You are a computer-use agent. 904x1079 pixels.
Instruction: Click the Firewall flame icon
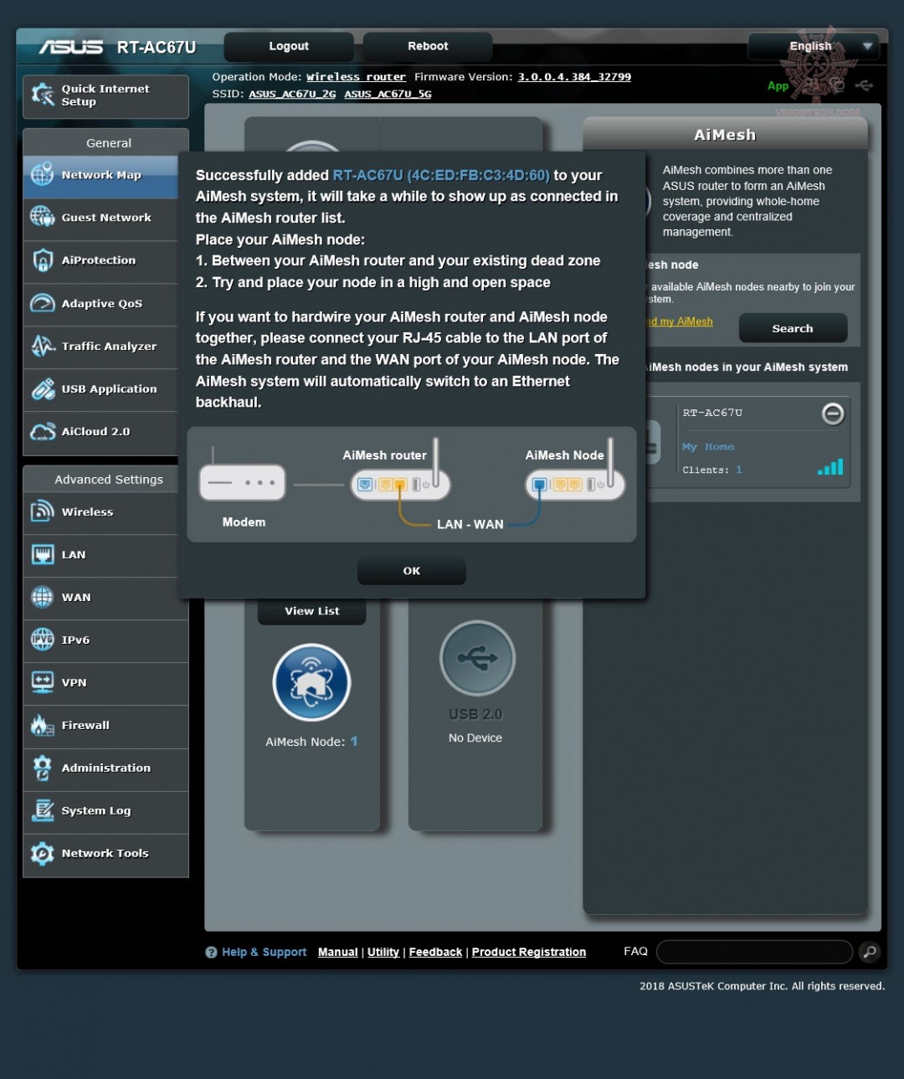pyautogui.click(x=43, y=725)
